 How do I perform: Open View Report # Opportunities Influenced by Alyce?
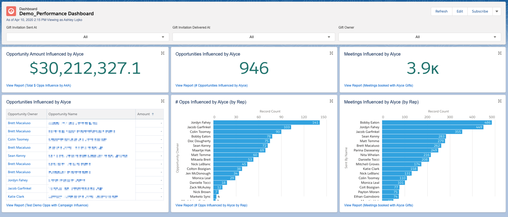coord(211,85)
